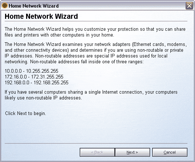Image resolution: width=195 pixels, height=162 pixels.
Task: Click the large bold Home Network Wizard heading
Action: point(41,16)
